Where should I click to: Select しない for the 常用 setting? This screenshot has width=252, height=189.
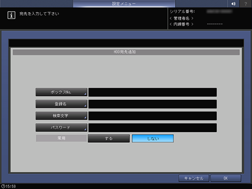153,138
